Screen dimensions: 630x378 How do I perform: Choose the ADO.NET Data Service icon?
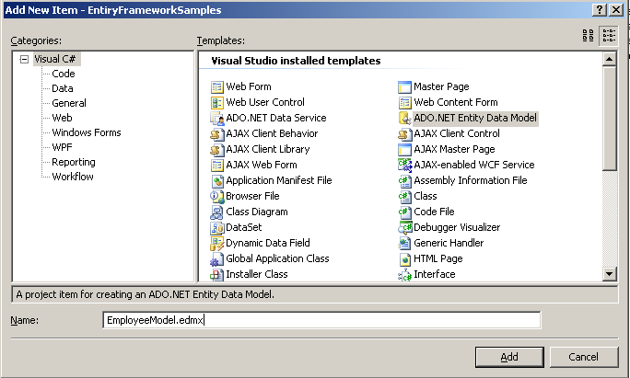point(217,119)
